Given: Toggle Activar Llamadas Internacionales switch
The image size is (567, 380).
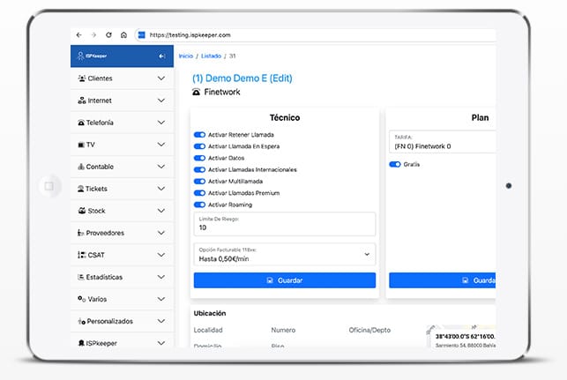Looking at the screenshot, I should click(x=199, y=169).
